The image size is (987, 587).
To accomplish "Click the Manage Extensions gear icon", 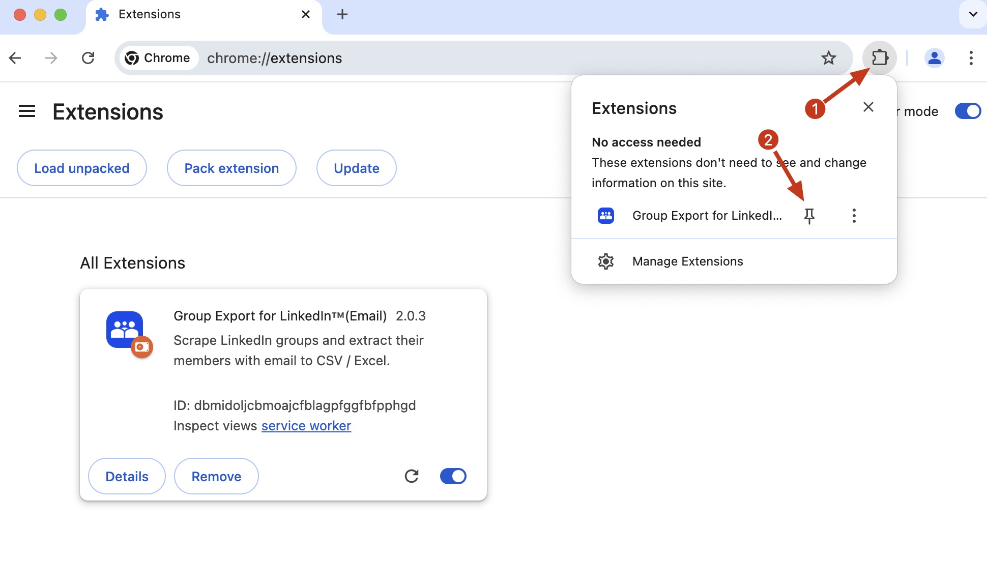I will 606,261.
